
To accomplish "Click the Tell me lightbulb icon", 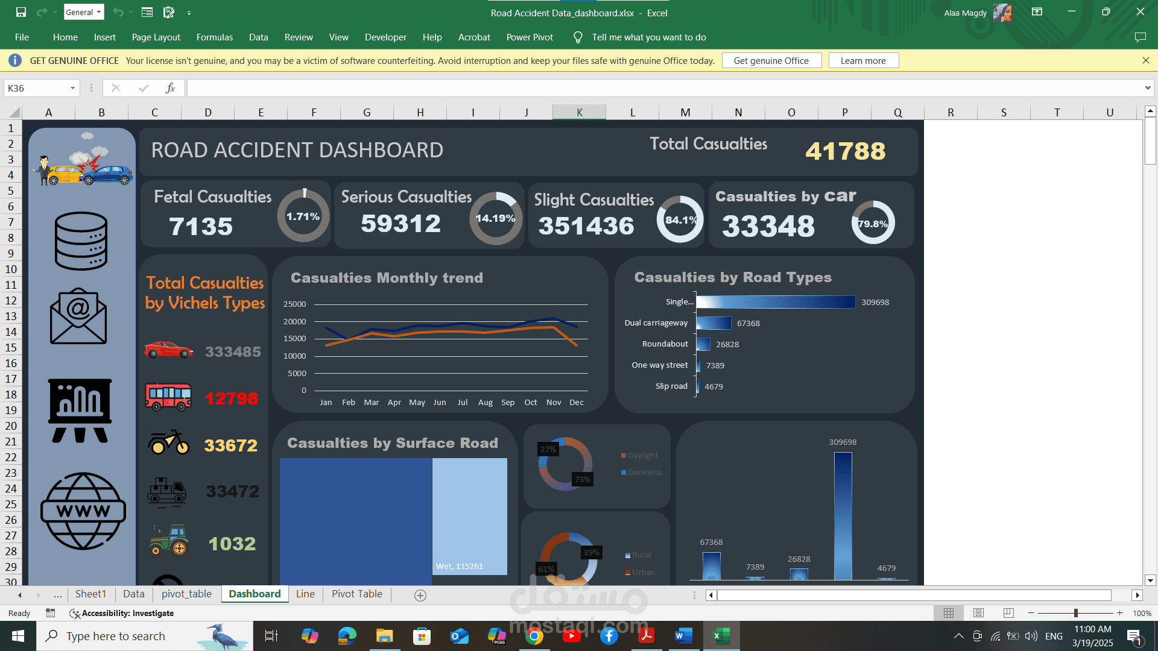I will coord(578,37).
